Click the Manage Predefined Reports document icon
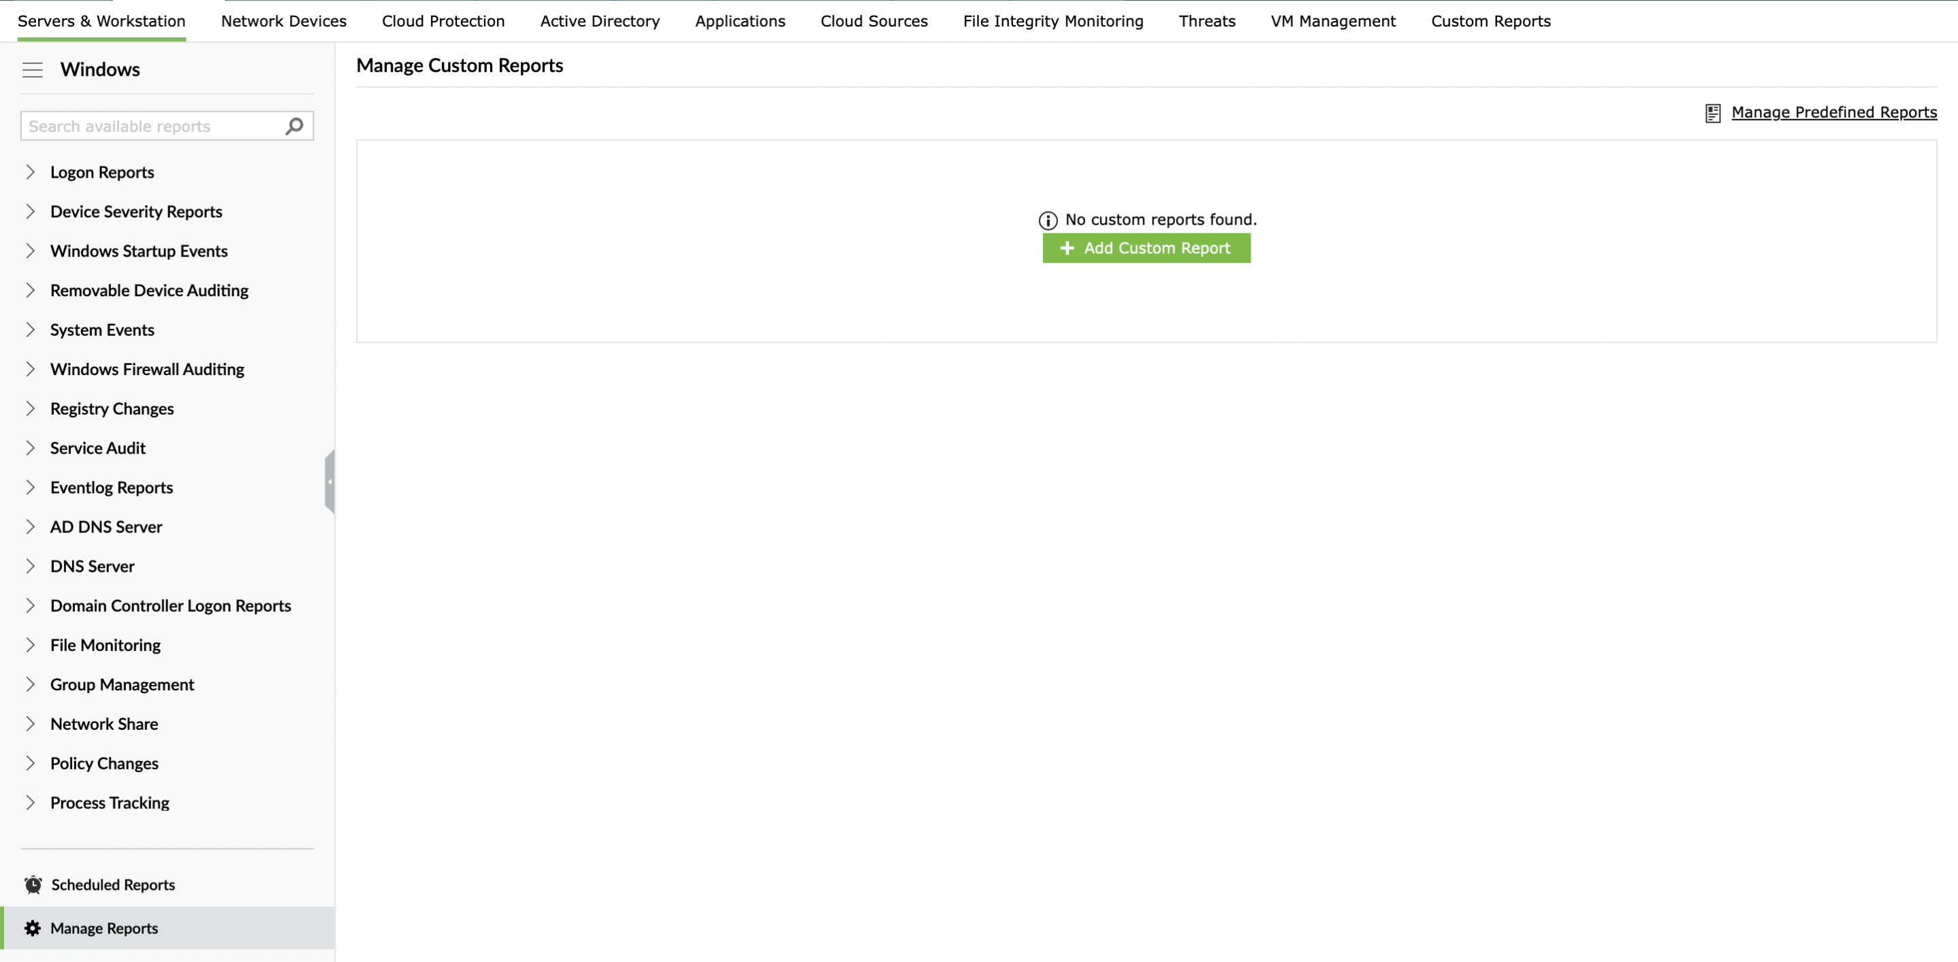Screen dimensions: 1958x962 (1712, 113)
